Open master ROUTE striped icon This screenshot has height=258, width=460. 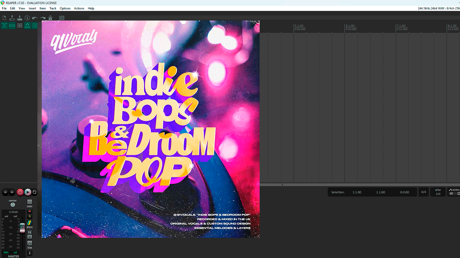click(30, 223)
